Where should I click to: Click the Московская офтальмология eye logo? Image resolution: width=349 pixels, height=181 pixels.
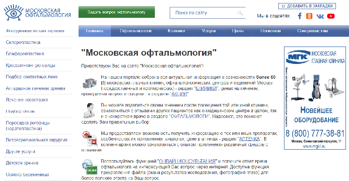(14, 12)
